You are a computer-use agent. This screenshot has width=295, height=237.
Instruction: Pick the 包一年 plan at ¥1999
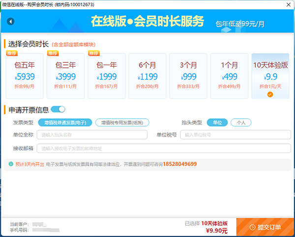tap(106, 76)
